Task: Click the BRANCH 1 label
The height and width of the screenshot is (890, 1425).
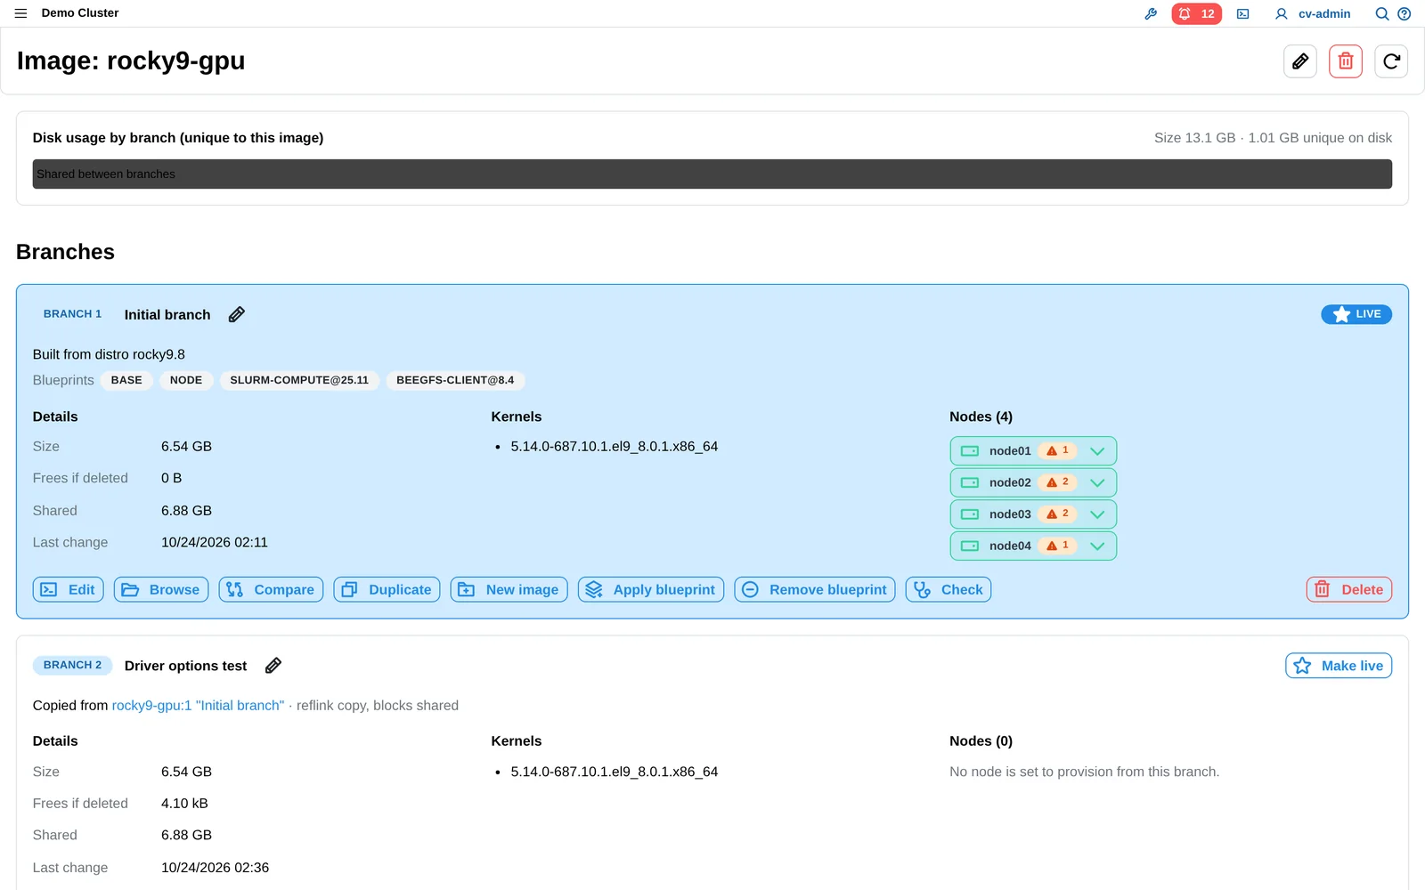Action: [72, 314]
